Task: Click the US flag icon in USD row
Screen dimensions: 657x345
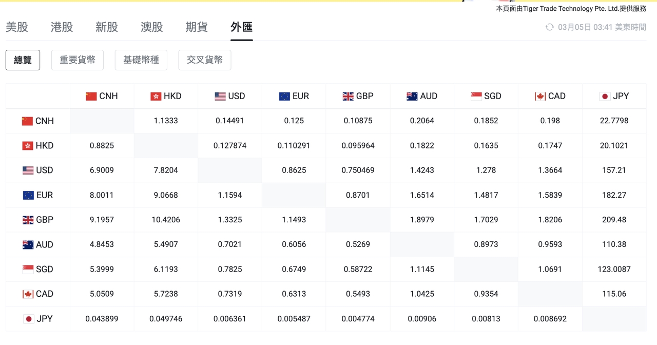Action: pyautogui.click(x=28, y=170)
